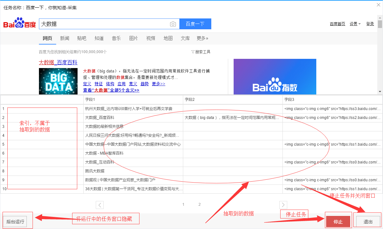Expand the 更多» tab options
Image resolution: width=383 pixels, height=229 pixels.
[202, 38]
